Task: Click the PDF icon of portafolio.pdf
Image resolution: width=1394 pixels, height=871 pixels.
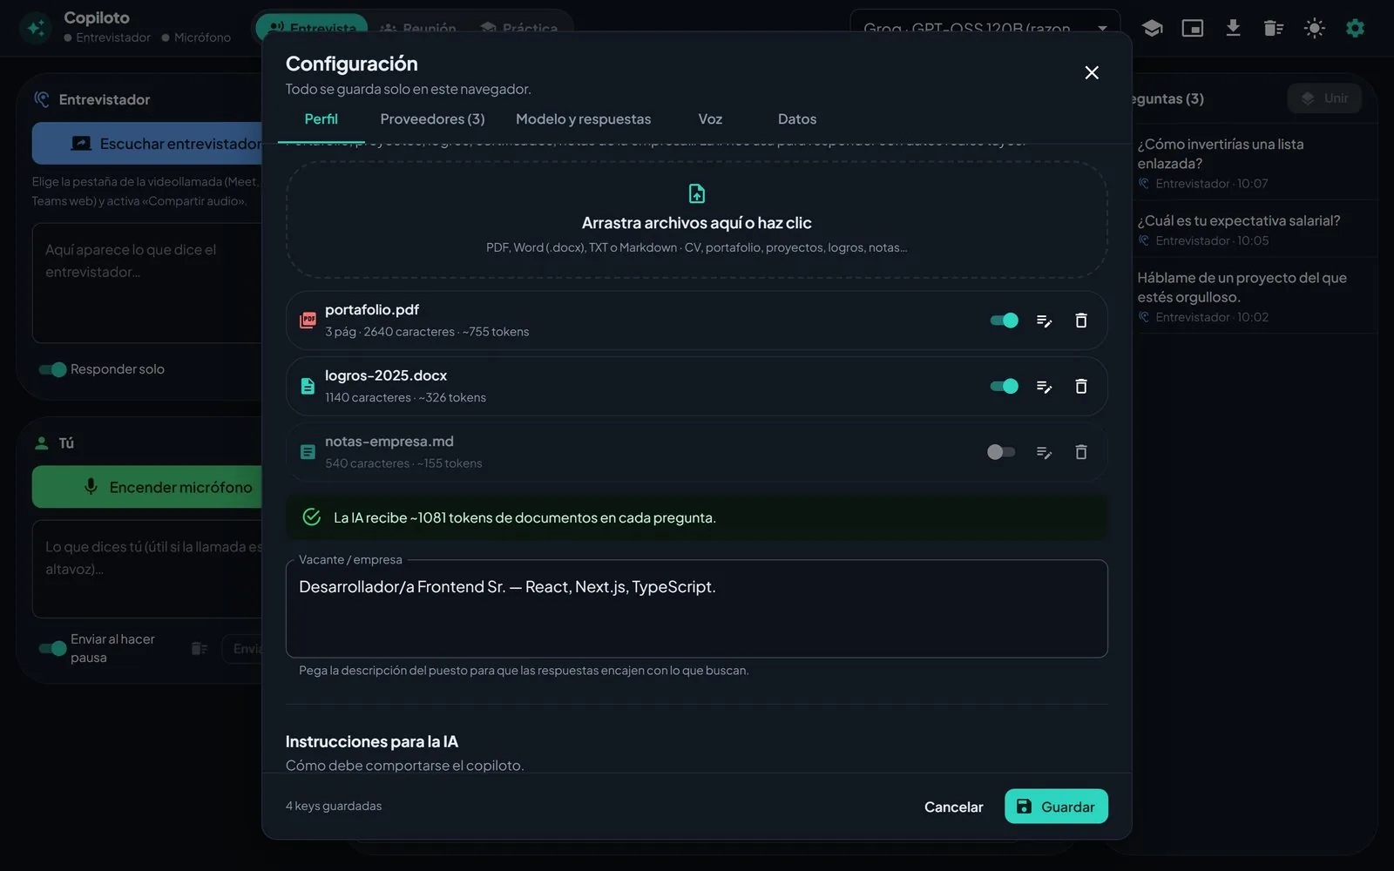Action: [308, 321]
